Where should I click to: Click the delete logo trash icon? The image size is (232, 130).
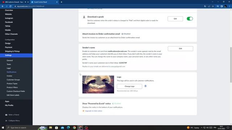coord(145,86)
